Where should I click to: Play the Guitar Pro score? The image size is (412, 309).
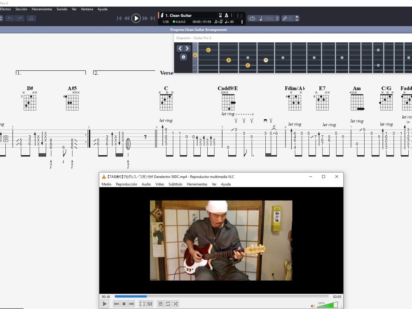click(136, 19)
